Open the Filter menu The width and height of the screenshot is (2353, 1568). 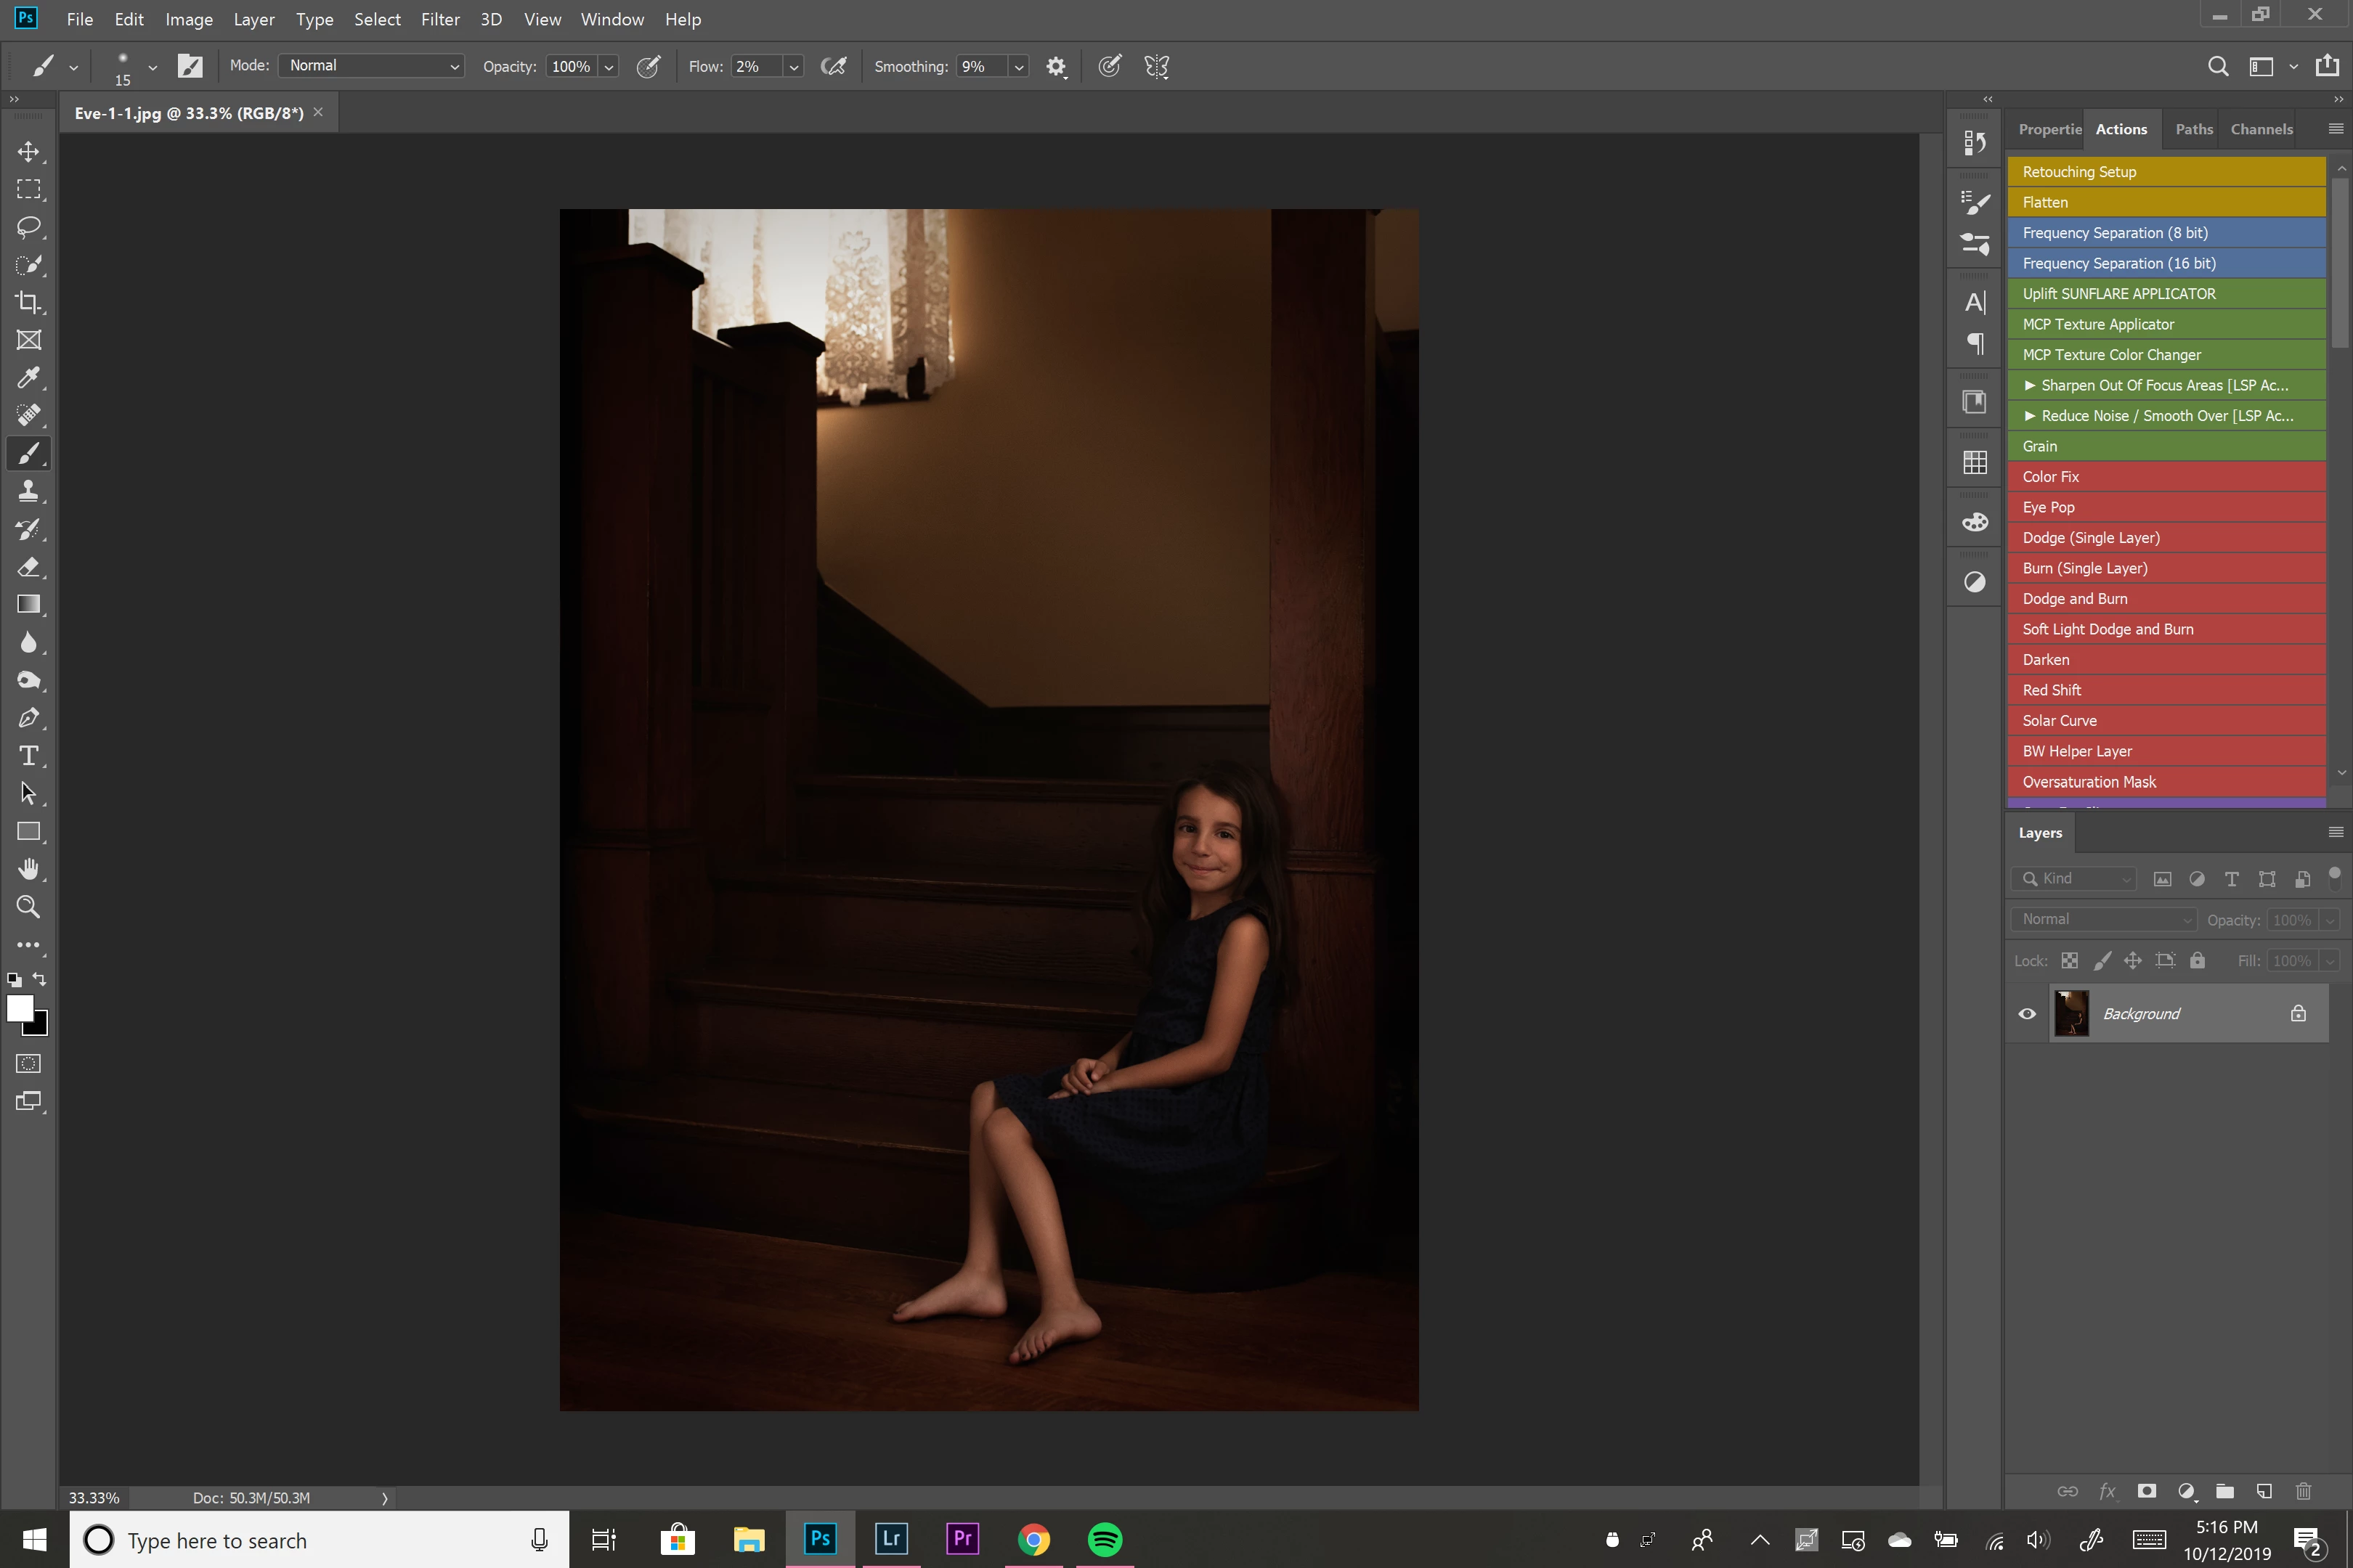click(x=439, y=19)
